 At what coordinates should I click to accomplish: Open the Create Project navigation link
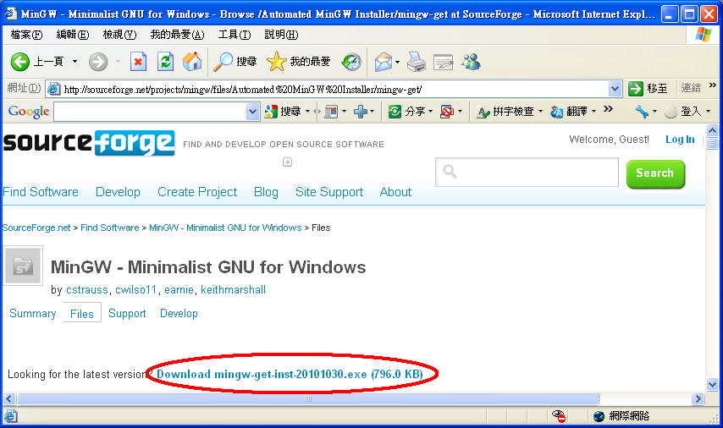(197, 192)
